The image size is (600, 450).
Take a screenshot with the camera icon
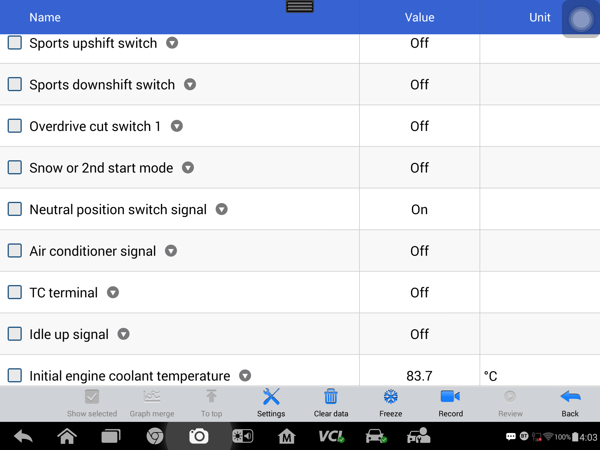199,436
